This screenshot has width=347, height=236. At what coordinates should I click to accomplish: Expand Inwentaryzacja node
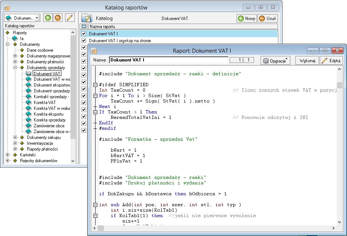point(15,143)
